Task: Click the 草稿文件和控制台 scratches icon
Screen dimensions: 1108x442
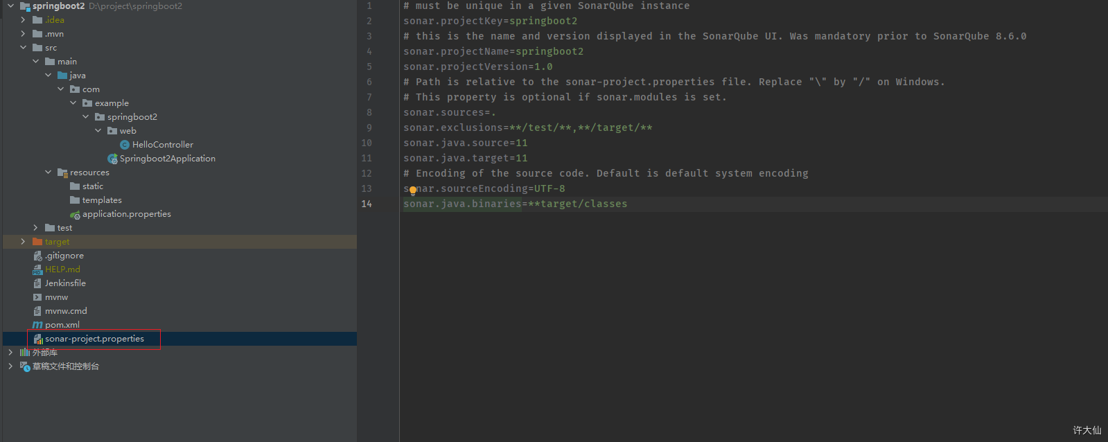Action: pos(25,366)
